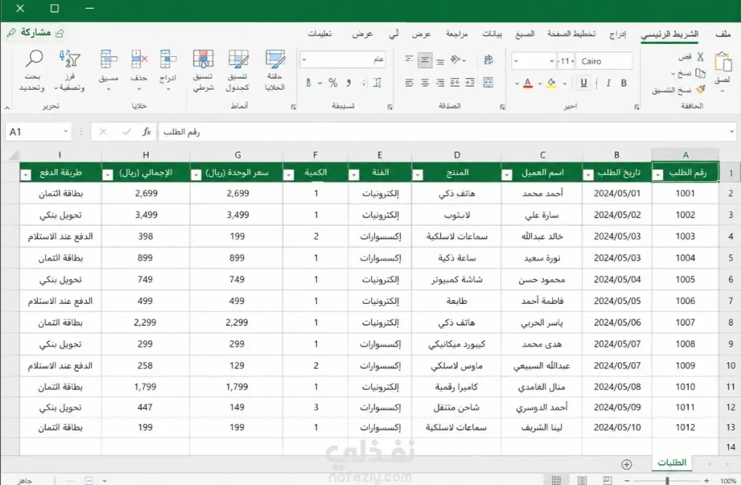
Task: Open filter dropdown for طريقة الدفع column
Action: pyautogui.click(x=25, y=176)
